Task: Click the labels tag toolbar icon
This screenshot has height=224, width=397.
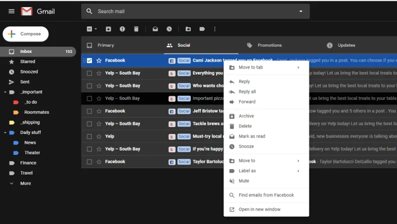Action: (x=202, y=29)
